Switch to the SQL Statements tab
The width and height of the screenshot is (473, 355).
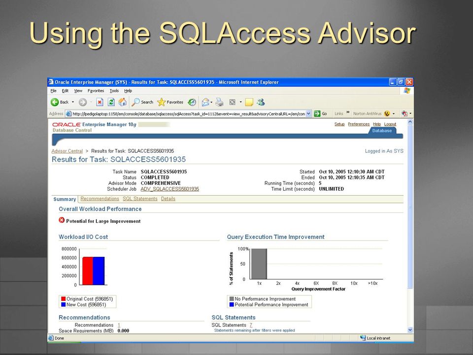(x=140, y=199)
